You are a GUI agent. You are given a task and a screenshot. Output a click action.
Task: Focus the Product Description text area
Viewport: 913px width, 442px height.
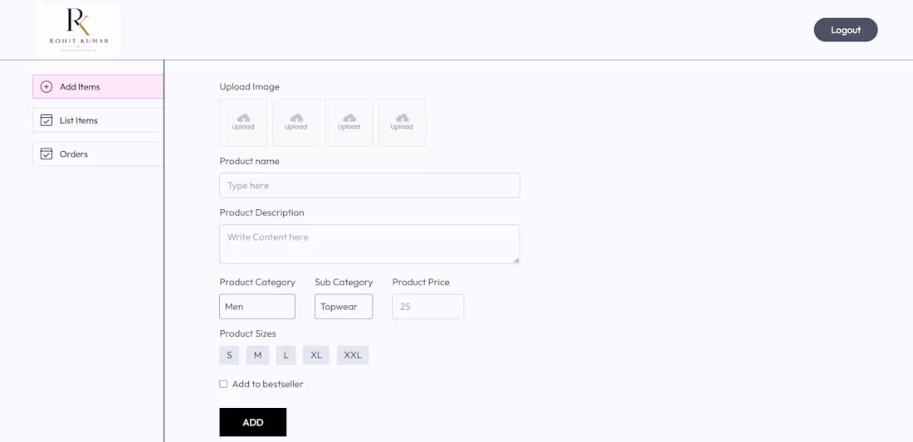369,244
